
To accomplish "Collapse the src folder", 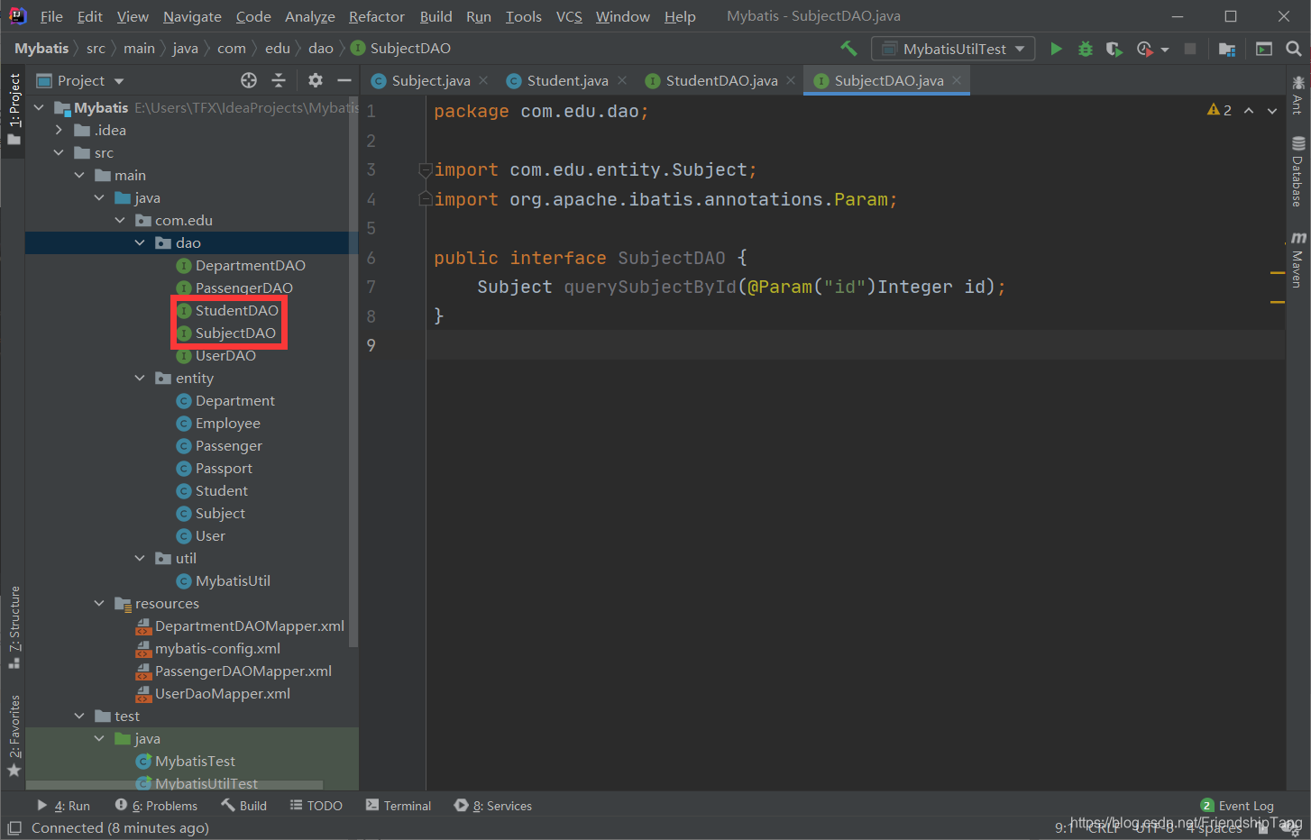I will (x=60, y=152).
